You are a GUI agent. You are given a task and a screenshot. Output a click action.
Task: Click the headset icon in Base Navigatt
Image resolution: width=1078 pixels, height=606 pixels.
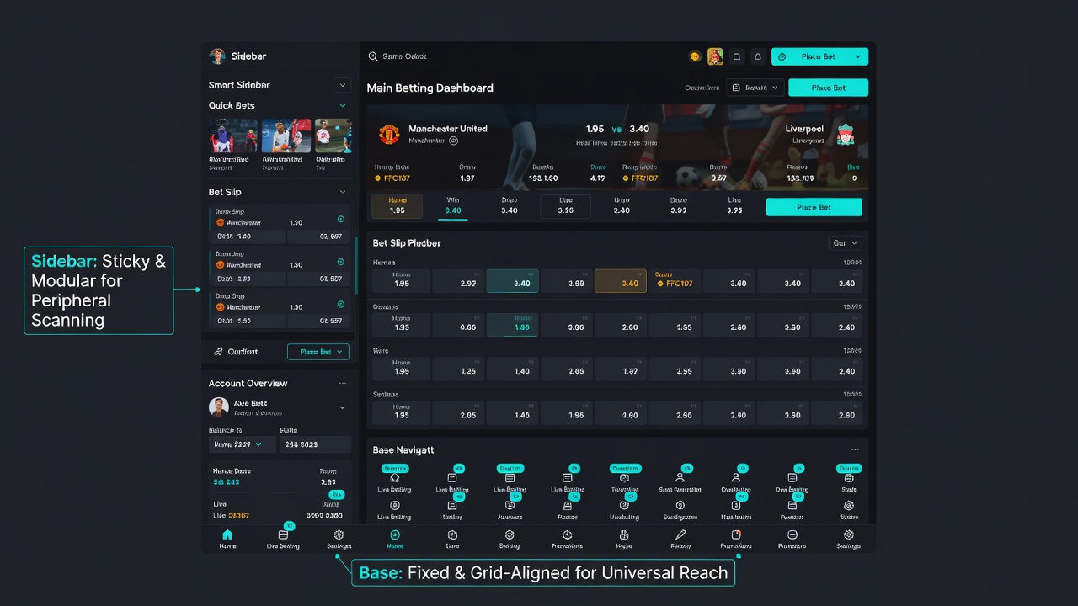(x=394, y=478)
